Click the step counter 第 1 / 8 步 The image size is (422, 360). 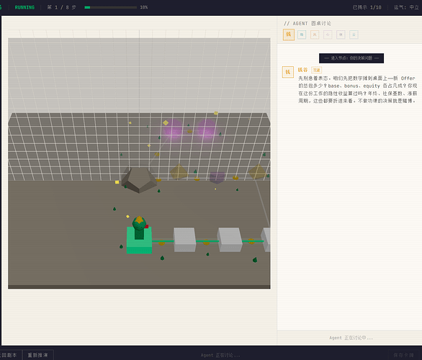[x=62, y=7]
